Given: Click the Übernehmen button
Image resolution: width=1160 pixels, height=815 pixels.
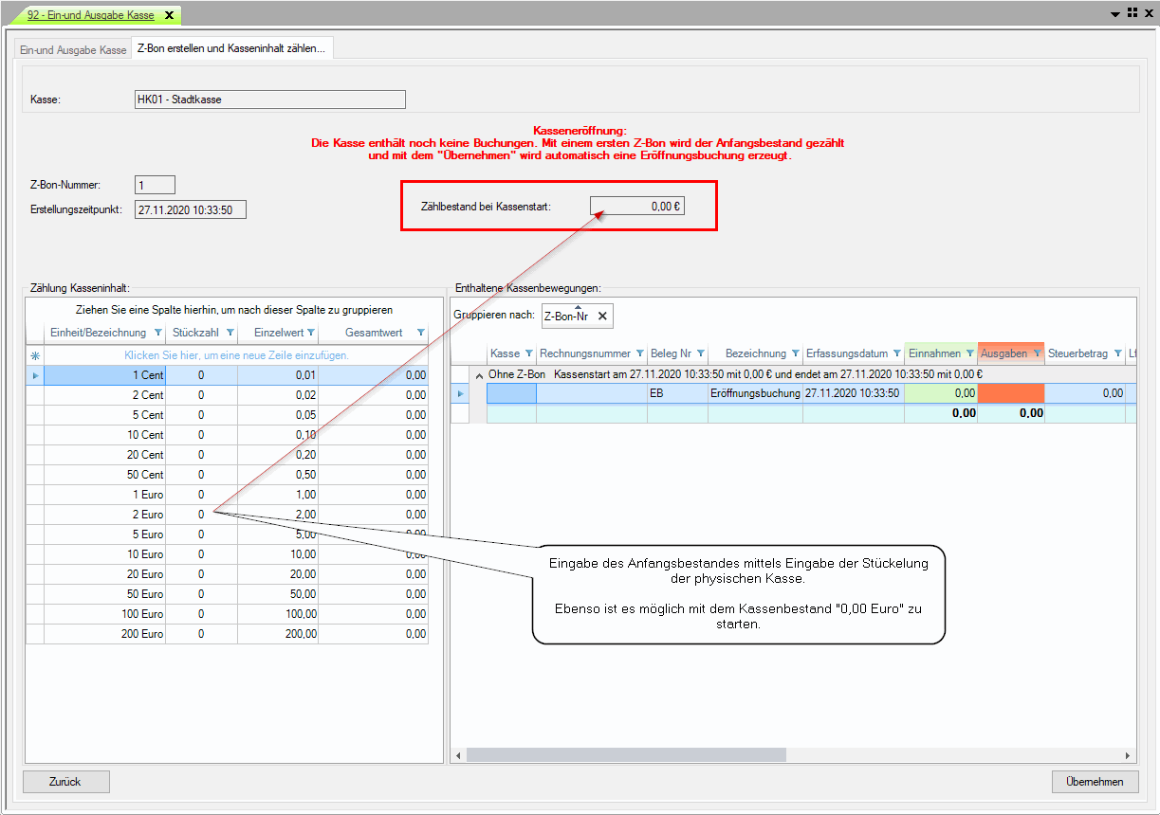Looking at the screenshot, I should pos(1094,782).
